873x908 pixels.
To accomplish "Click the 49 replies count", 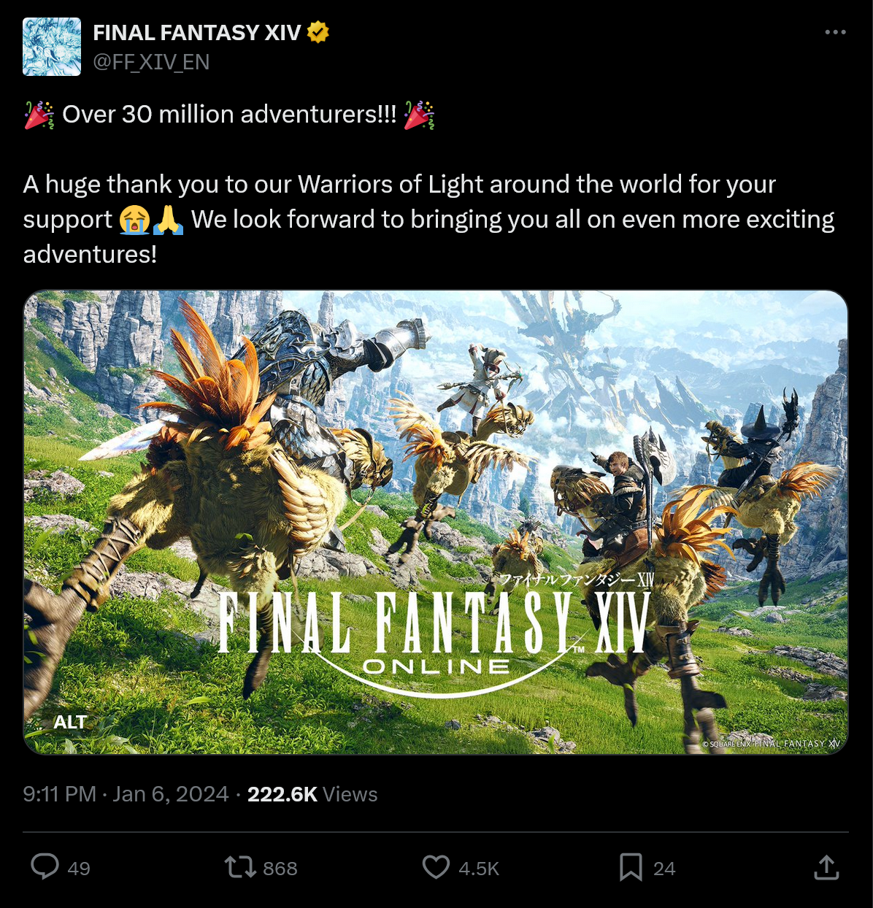I will click(x=79, y=869).
